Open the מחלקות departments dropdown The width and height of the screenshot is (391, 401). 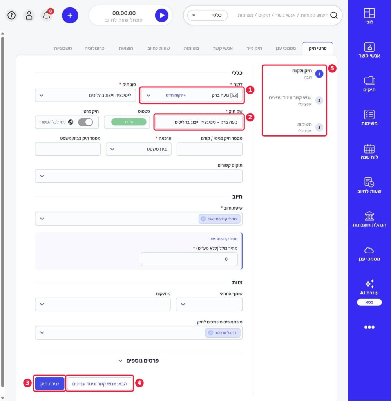point(103,304)
